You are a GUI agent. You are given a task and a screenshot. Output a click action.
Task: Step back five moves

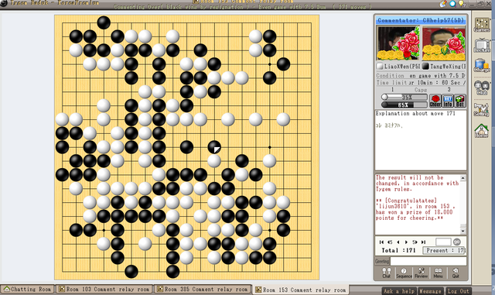click(x=390, y=242)
